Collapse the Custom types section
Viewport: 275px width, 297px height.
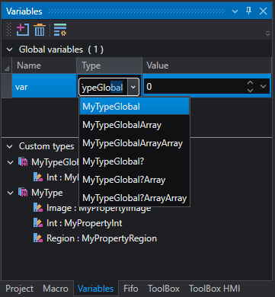[10, 146]
